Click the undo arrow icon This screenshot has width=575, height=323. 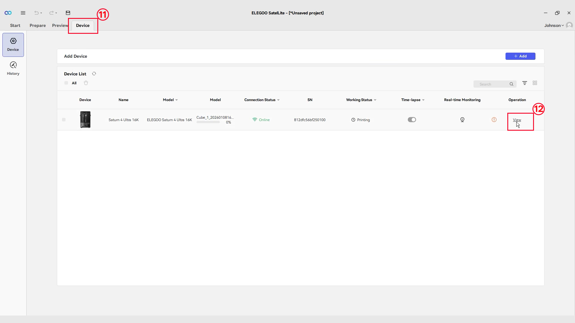36,13
